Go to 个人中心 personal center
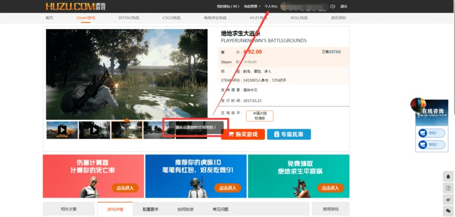455x217 pixels. [x=271, y=6]
